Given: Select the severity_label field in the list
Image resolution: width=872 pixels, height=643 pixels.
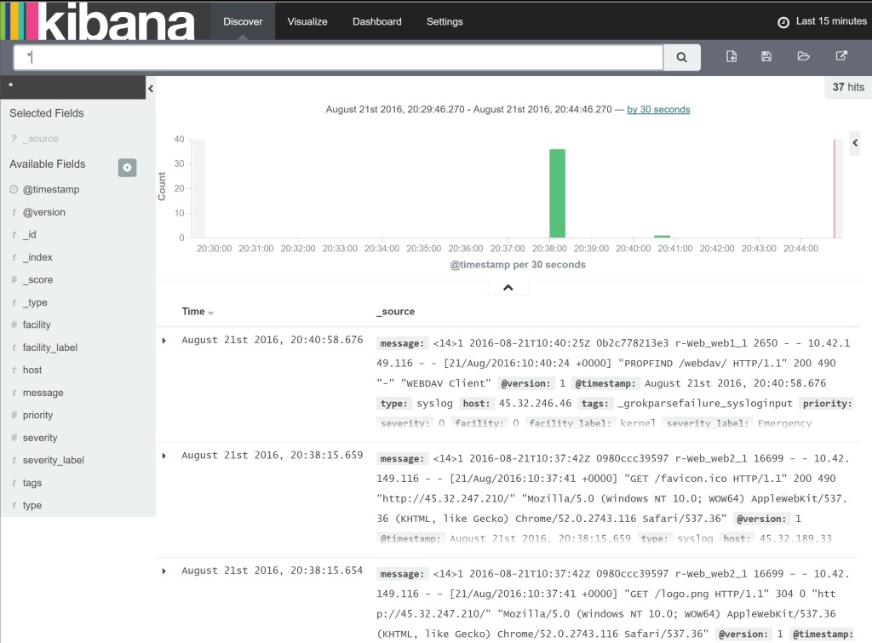Looking at the screenshot, I should pos(53,461).
